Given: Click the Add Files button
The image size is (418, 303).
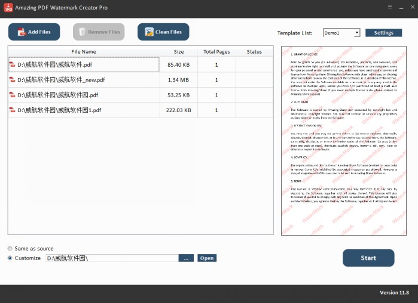Looking at the screenshot, I should (34, 32).
